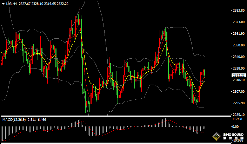Click the white triangle beside LLG,H4
The width and height of the screenshot is (247, 144).
click(x=3, y=4)
